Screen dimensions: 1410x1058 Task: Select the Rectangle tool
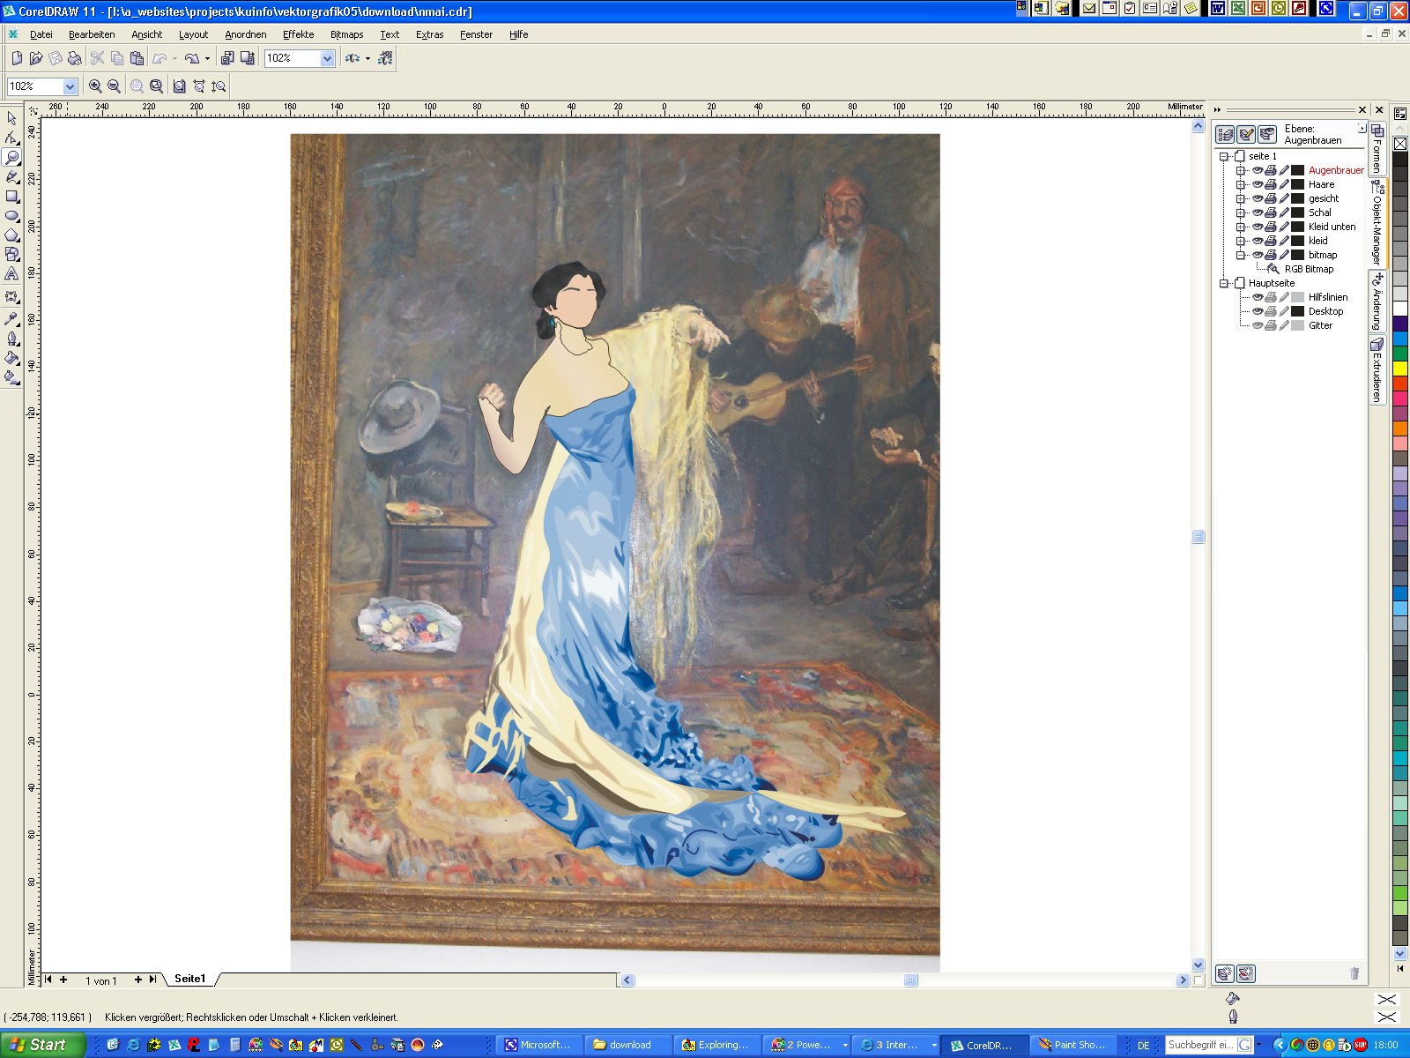point(11,196)
